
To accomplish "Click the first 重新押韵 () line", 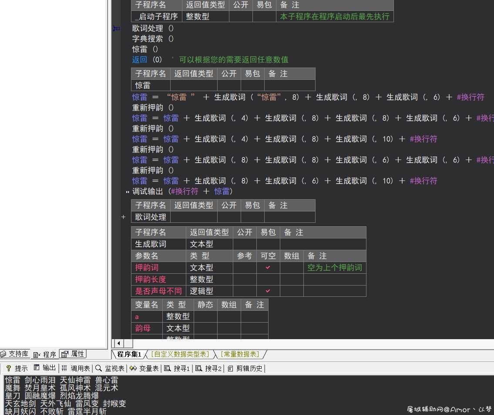I will 153,108.
